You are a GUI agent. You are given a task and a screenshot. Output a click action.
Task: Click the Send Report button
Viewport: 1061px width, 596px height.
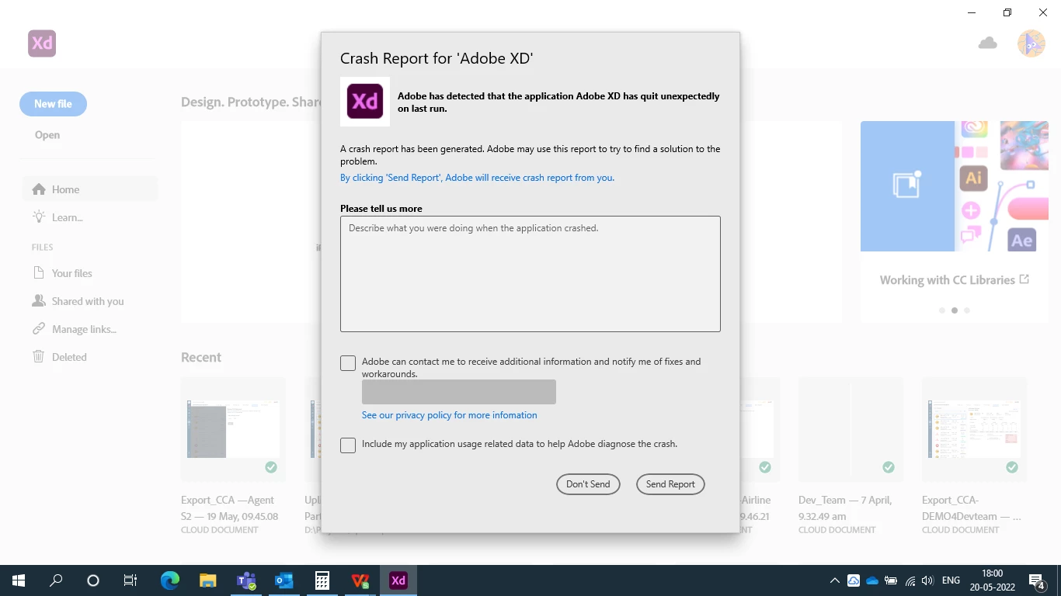click(670, 484)
